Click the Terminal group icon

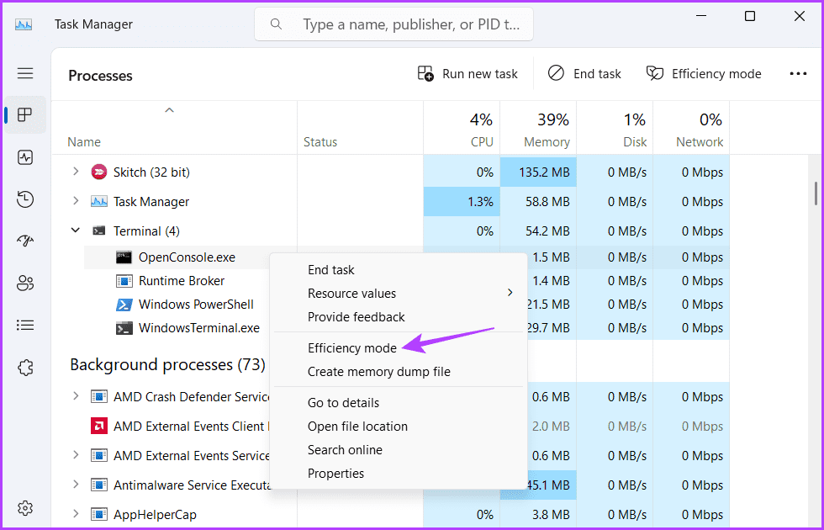[x=99, y=231]
